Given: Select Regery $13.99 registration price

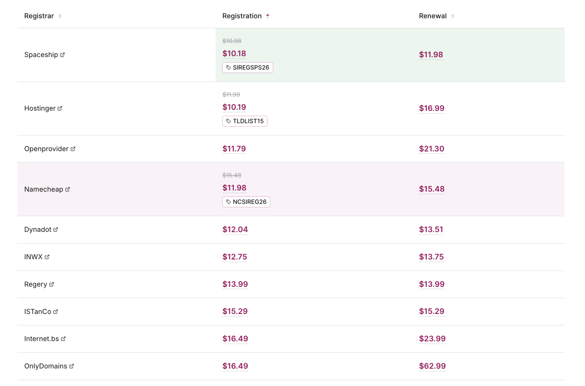Looking at the screenshot, I should (x=235, y=284).
